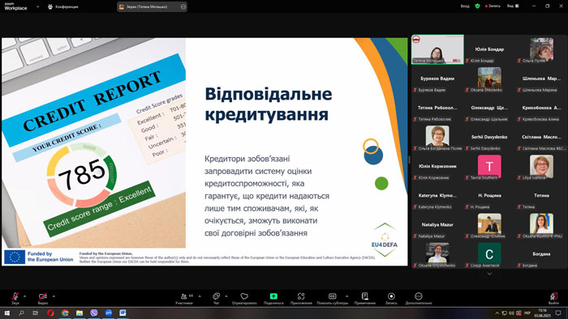Turn on camera with the Видео icon

pyautogui.click(x=43, y=296)
